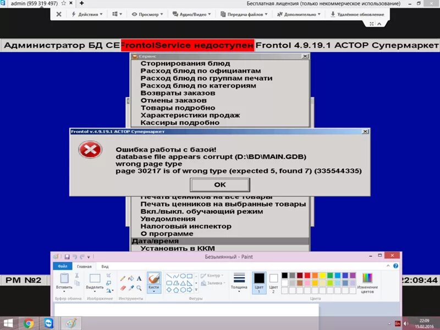This screenshot has height=330, width=440.
Task: Add a new TeamViewer session tab with plus
Action: click(81, 3)
